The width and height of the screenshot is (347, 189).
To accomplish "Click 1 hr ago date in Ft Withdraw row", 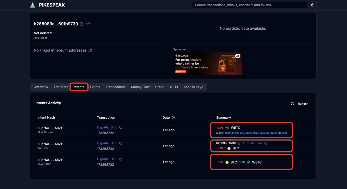I will point(168,130).
